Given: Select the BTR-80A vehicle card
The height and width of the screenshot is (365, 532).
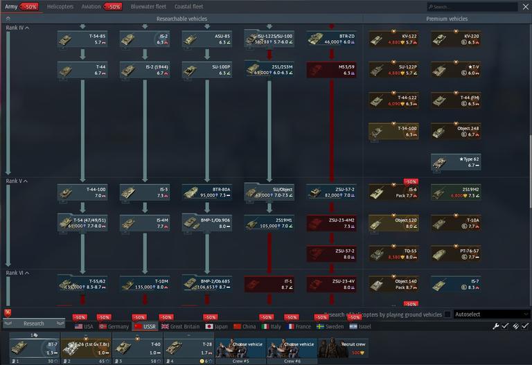Looking at the screenshot, I should pos(207,193).
